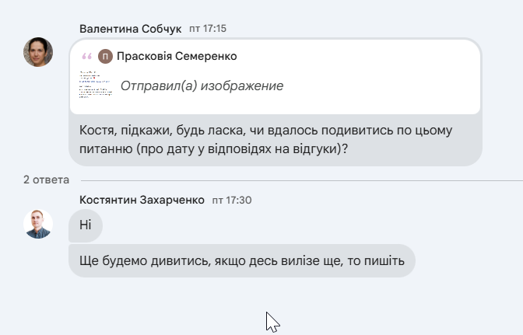
Task: Expand the '2 ответа' thread label
Action: click(x=47, y=180)
